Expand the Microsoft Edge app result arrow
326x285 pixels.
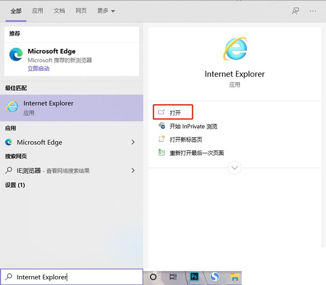pos(133,142)
